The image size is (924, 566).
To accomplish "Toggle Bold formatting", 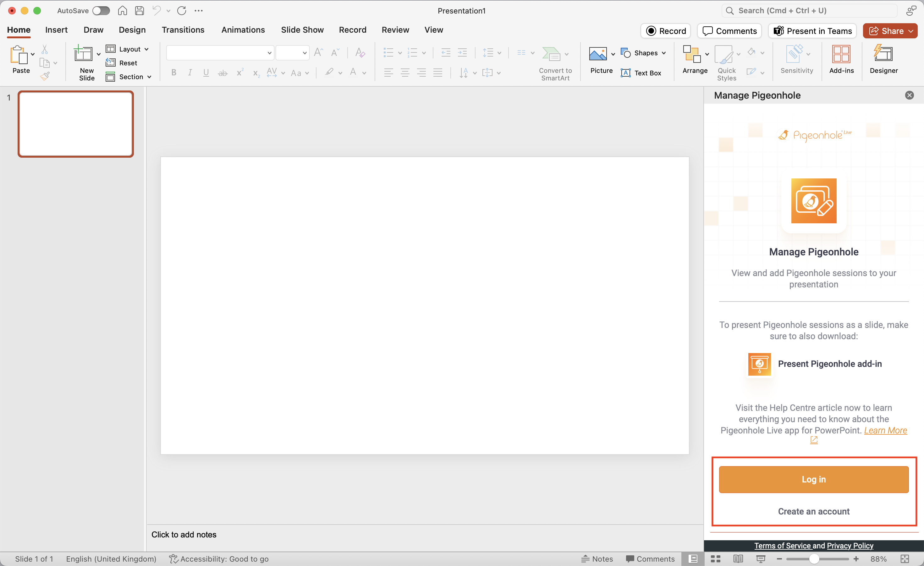I will (x=173, y=72).
